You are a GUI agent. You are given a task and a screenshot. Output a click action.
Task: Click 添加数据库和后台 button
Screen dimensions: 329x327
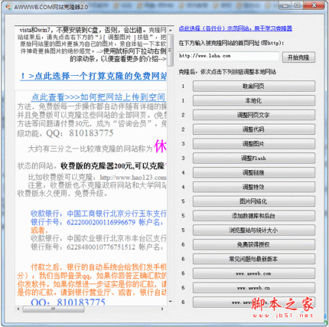point(254,216)
